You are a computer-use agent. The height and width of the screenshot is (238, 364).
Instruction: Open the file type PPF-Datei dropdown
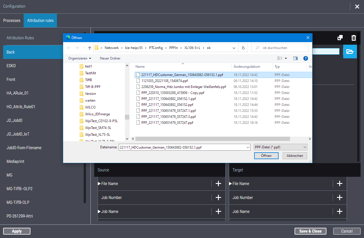pyautogui.click(x=281, y=147)
